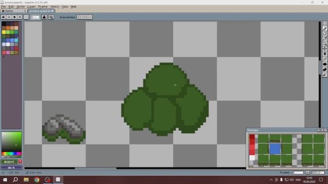Click the purple background color button

pyautogui.click(x=11, y=167)
